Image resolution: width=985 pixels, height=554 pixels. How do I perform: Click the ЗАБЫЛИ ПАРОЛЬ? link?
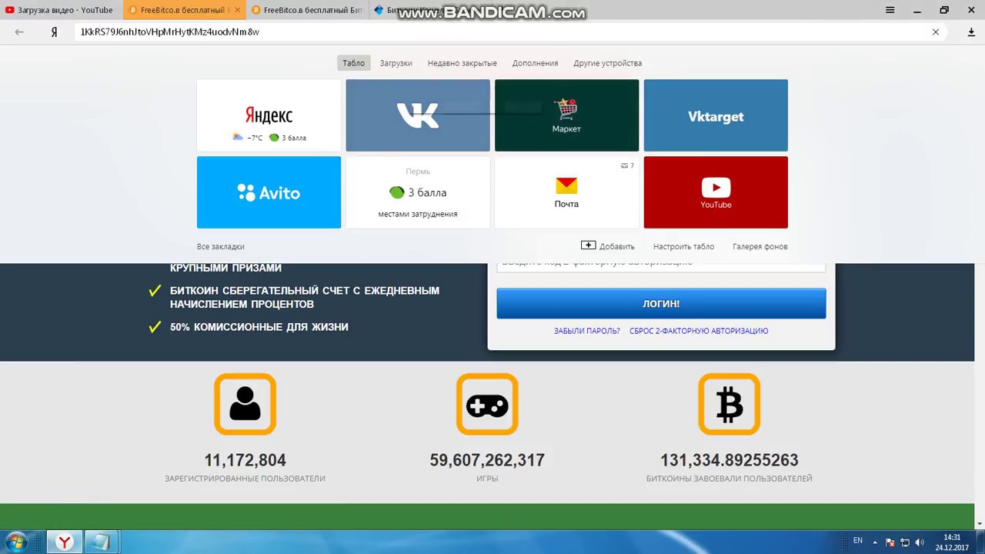point(587,331)
